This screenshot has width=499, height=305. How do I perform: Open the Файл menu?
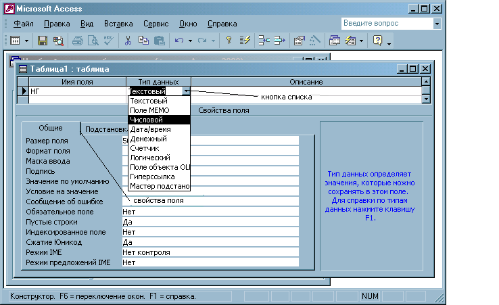(24, 24)
